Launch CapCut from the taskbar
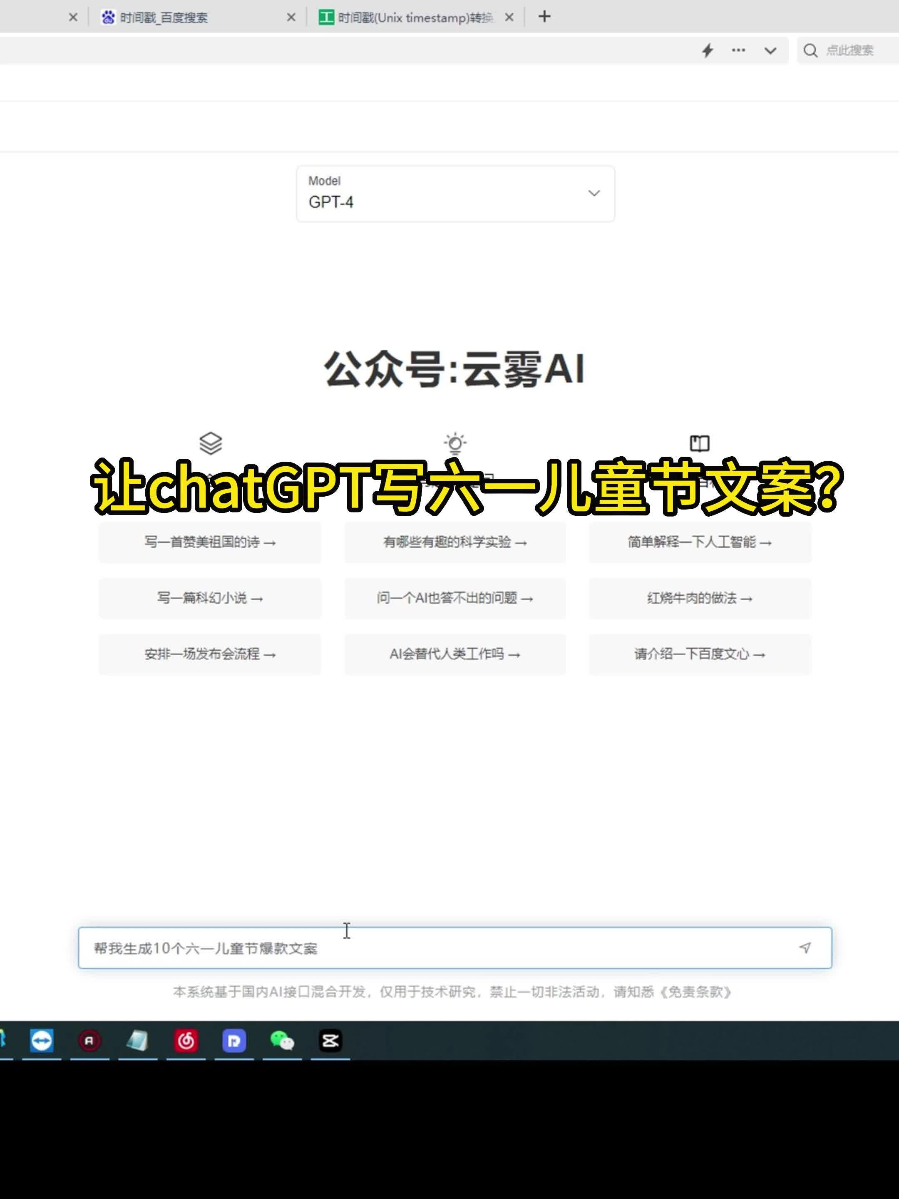Screen dimensions: 899x1199 (x=330, y=1041)
